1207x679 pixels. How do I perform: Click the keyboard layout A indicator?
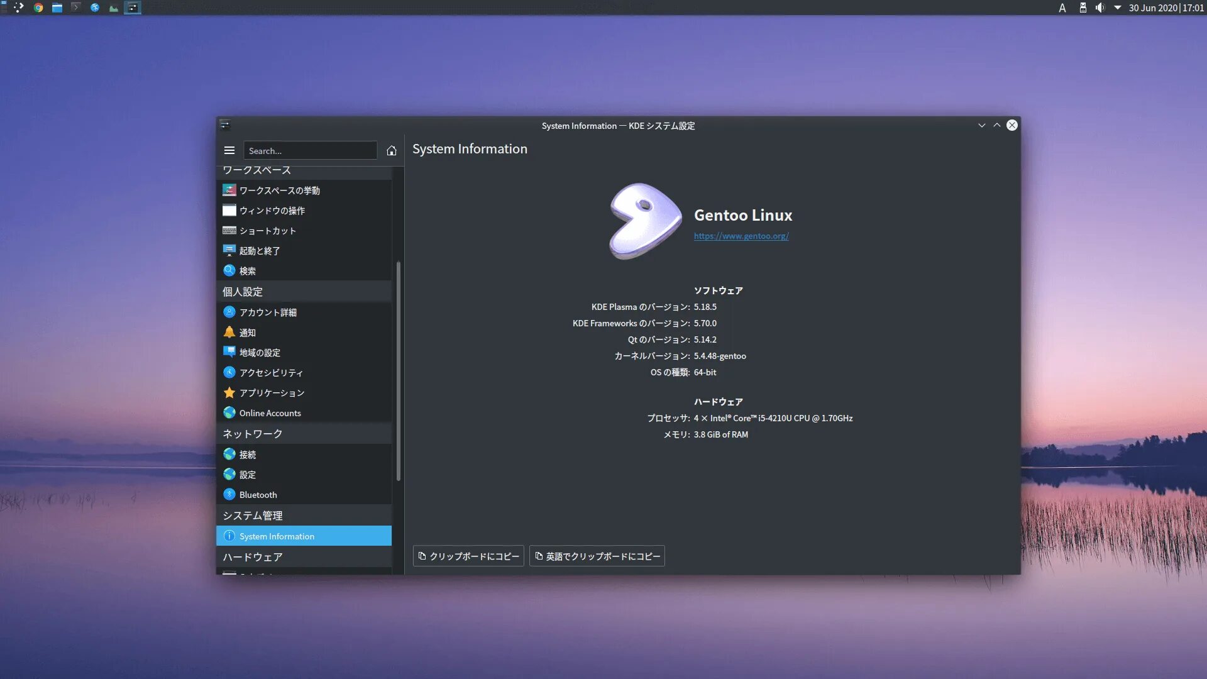[1062, 8]
